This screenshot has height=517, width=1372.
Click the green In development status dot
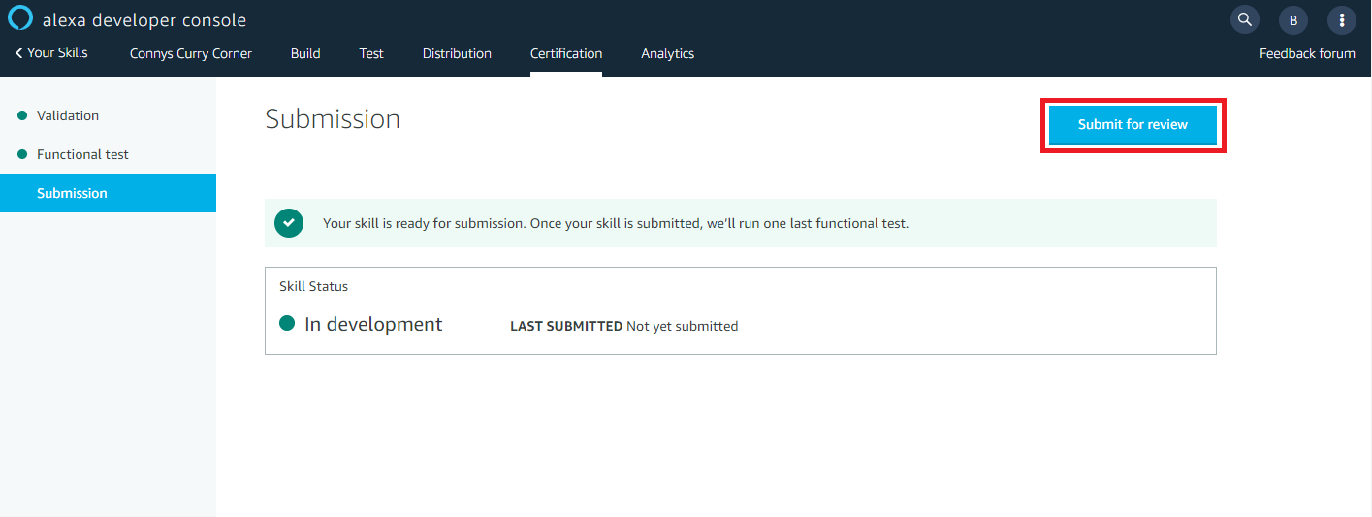click(287, 324)
